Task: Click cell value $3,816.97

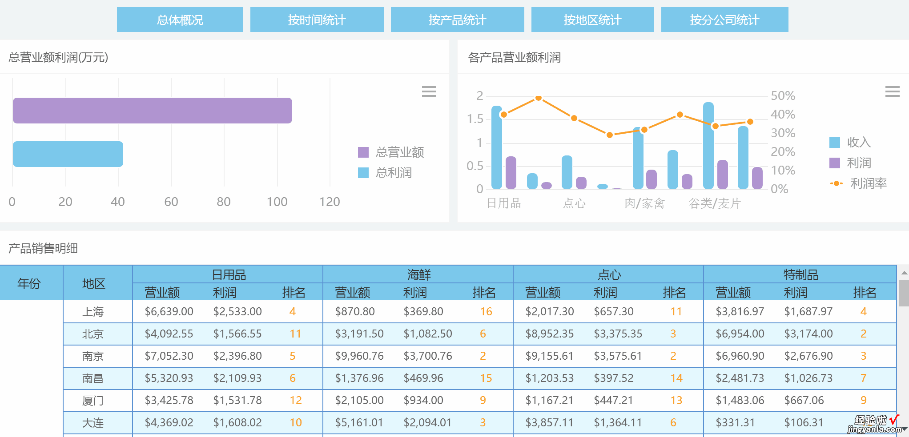Action: 740,312
